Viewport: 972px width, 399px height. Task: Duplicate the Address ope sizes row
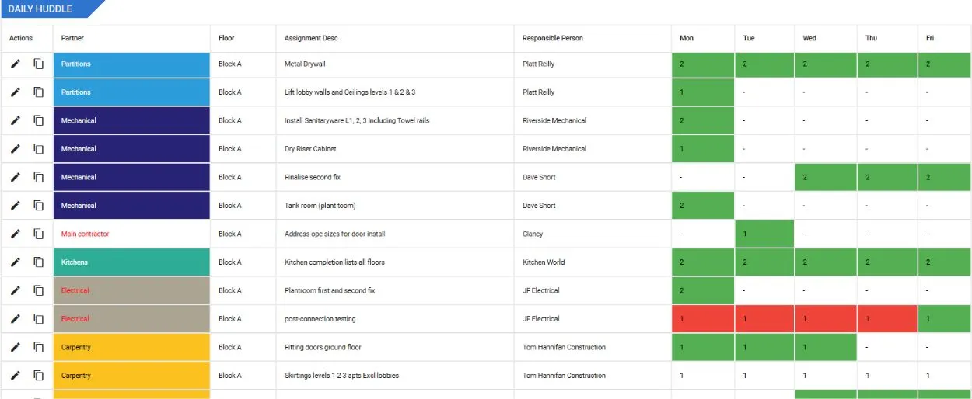pos(38,234)
